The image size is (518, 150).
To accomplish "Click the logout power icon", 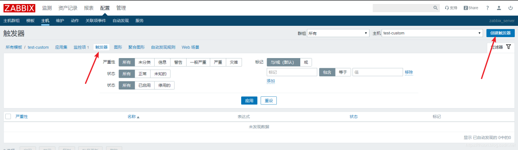I will click(x=510, y=8).
